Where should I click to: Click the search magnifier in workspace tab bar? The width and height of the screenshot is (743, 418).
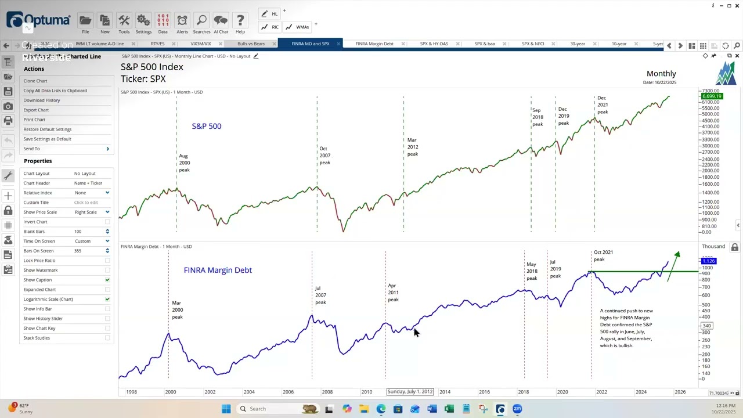point(737,45)
